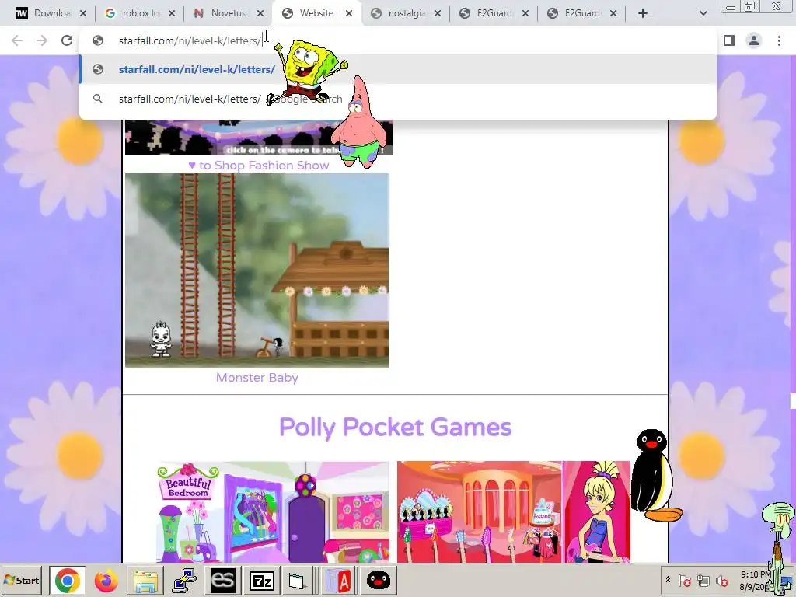The image size is (796, 597).
Task: Launch Firefox from the taskbar
Action: (106, 580)
